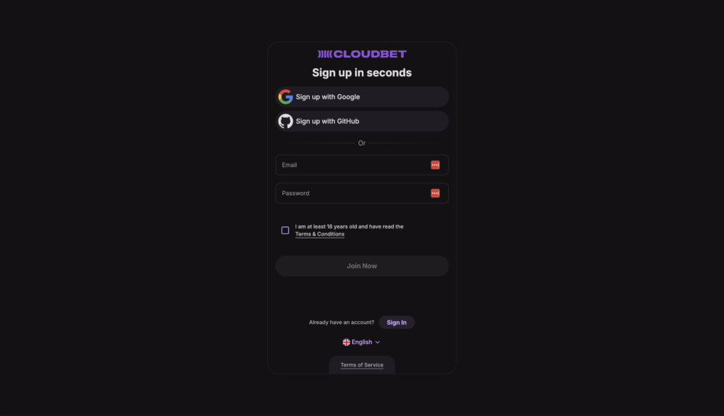
Task: Click the UK flag icon
Action: pyautogui.click(x=346, y=342)
